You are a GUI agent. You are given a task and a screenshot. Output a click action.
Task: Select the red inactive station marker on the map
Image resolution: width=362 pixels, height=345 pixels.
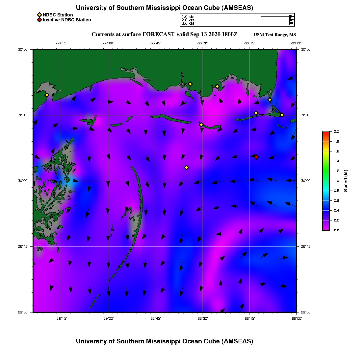coord(256,157)
